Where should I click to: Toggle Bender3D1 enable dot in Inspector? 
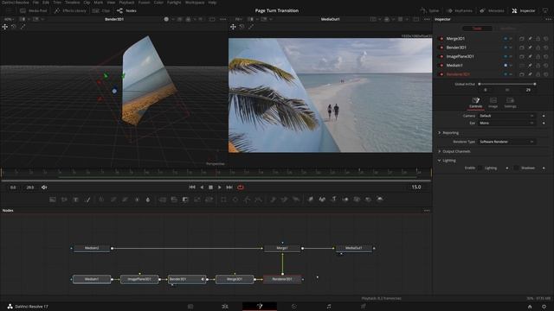(x=441, y=48)
